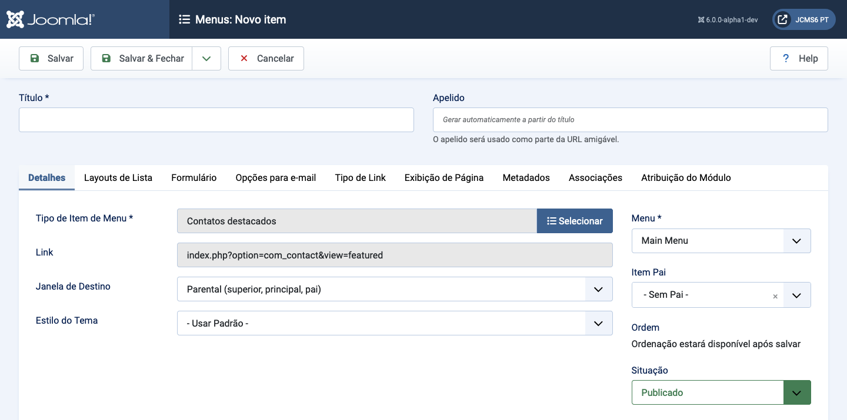Open the Help button
The height and width of the screenshot is (420, 847).
point(799,59)
